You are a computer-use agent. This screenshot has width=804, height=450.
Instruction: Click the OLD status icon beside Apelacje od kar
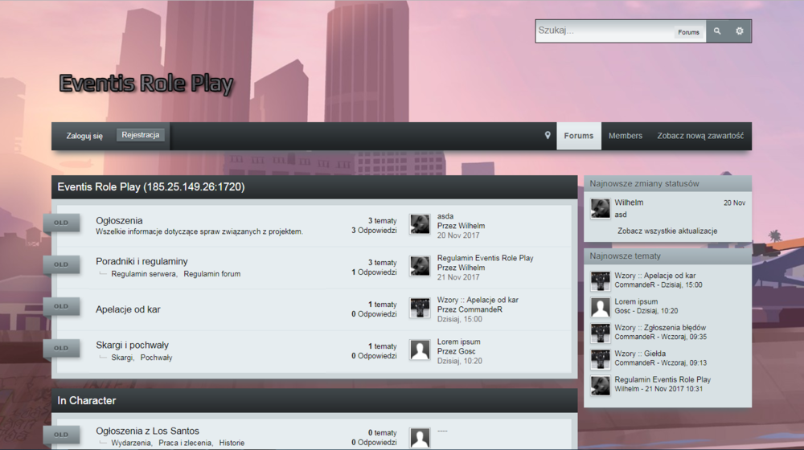[62, 306]
